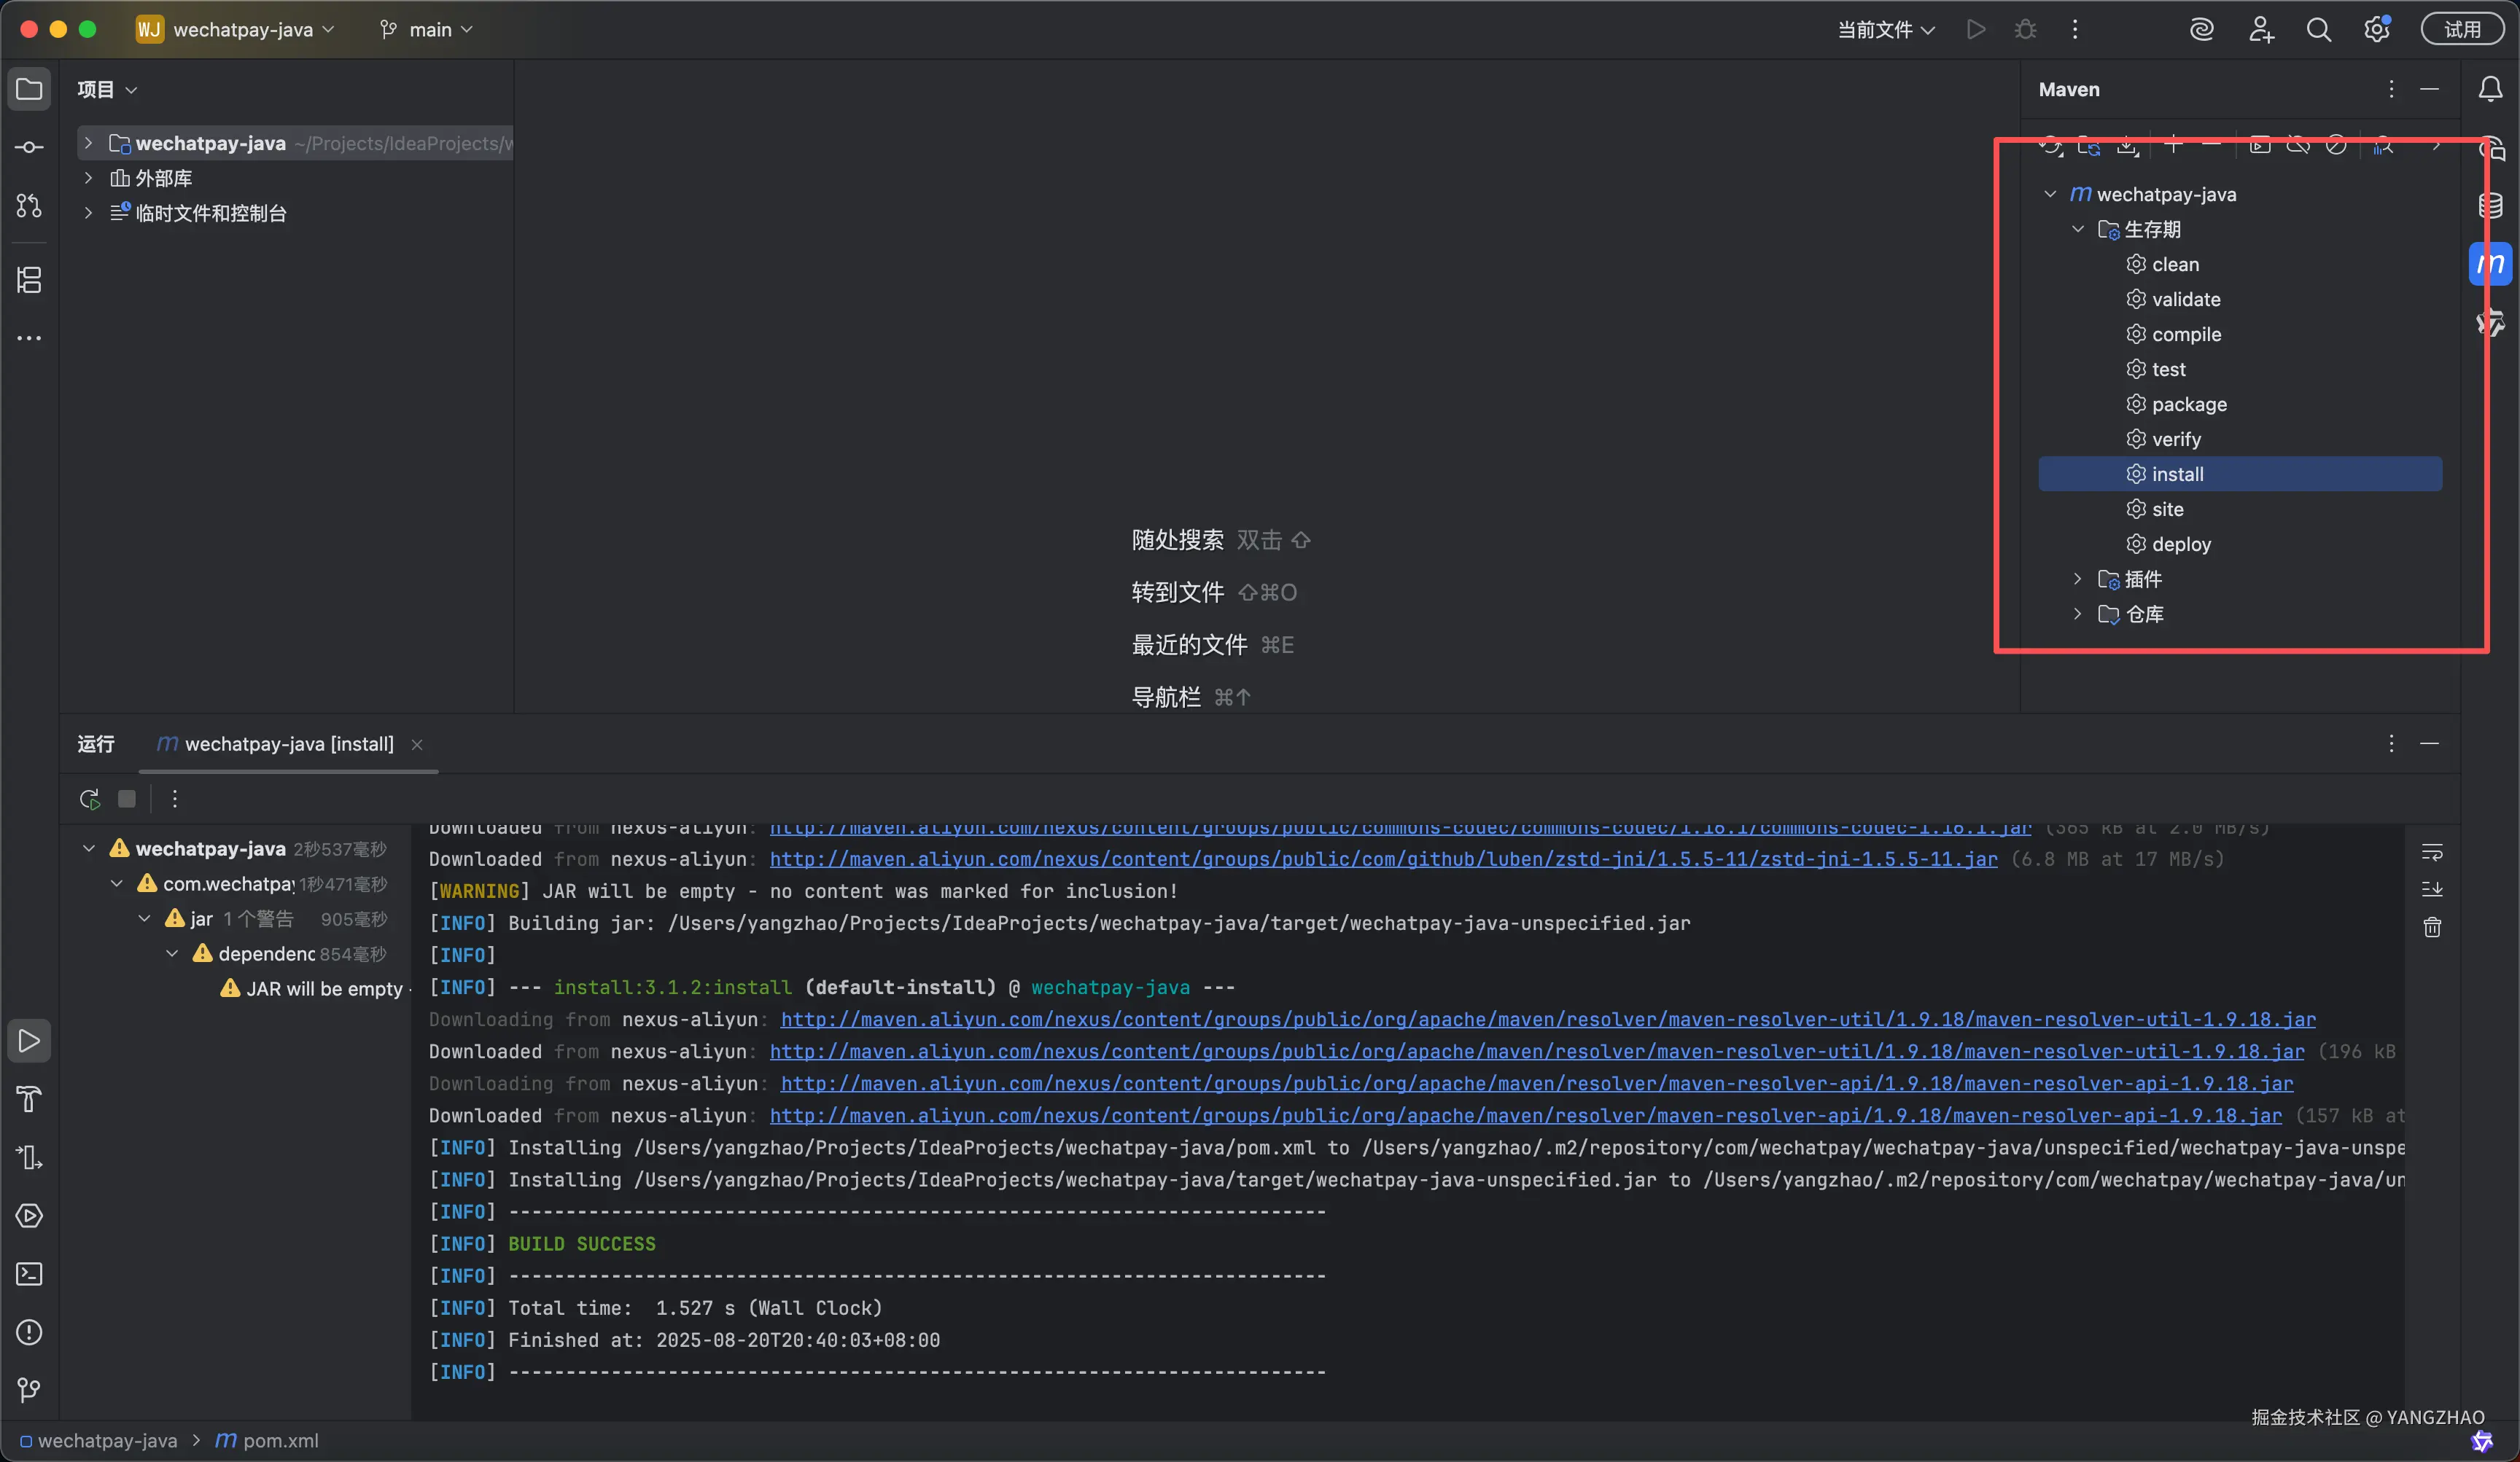Open IDE settings gear icon in title bar
The height and width of the screenshot is (1462, 2520).
pos(2377,30)
